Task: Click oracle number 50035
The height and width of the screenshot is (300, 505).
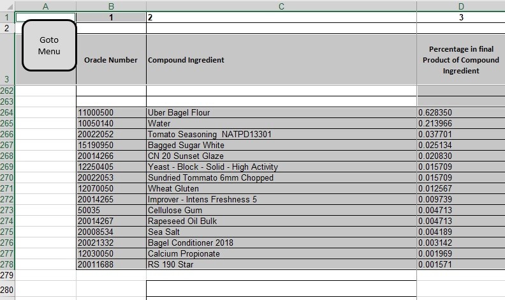Action: point(111,210)
